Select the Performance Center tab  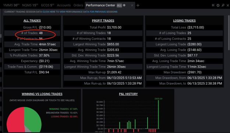point(100,5)
